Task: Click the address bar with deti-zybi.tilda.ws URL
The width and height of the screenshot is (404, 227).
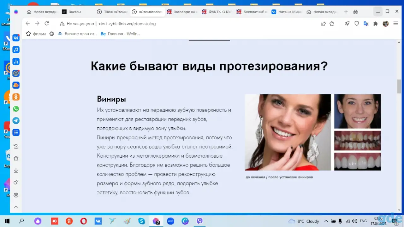Action: 127,24
